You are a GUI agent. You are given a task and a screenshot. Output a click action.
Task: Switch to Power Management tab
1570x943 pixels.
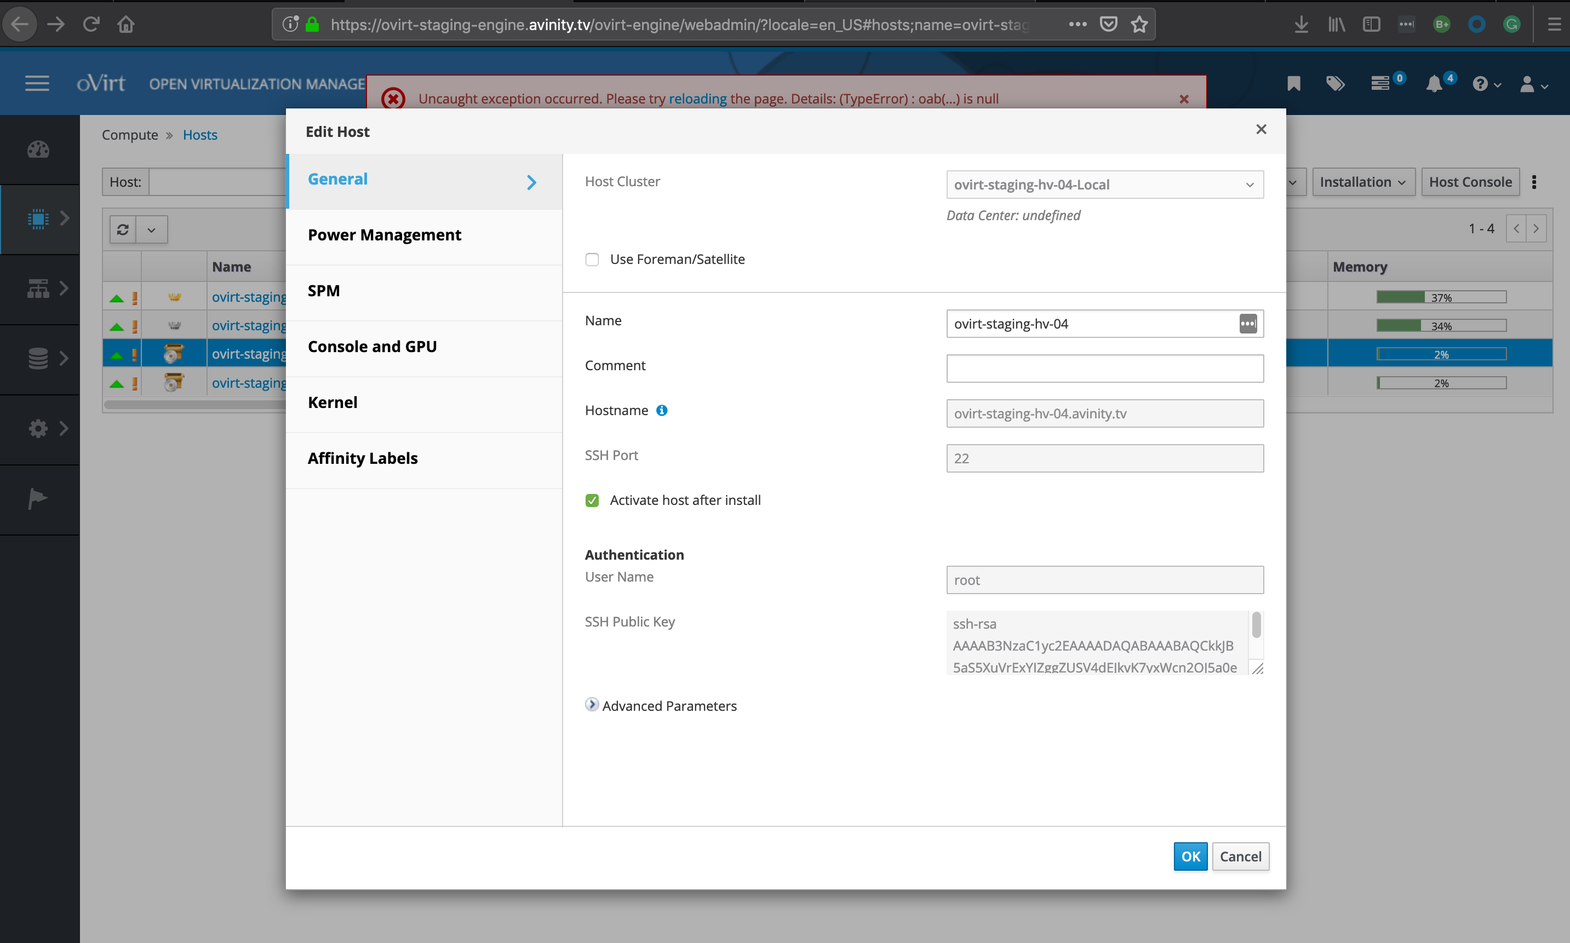pyautogui.click(x=385, y=235)
